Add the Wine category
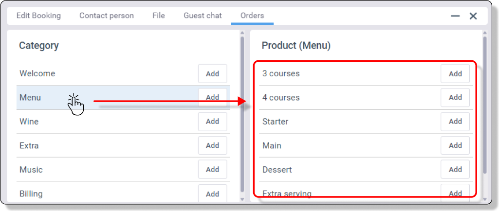Viewport: 499px width, 211px height. [212, 122]
